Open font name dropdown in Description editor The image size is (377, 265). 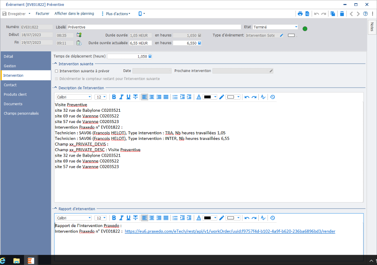point(89,97)
